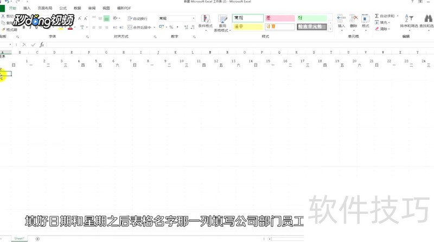The height and width of the screenshot is (242, 434).
Task: Open the Insert (插入) ribbon tab
Action: pos(27,8)
